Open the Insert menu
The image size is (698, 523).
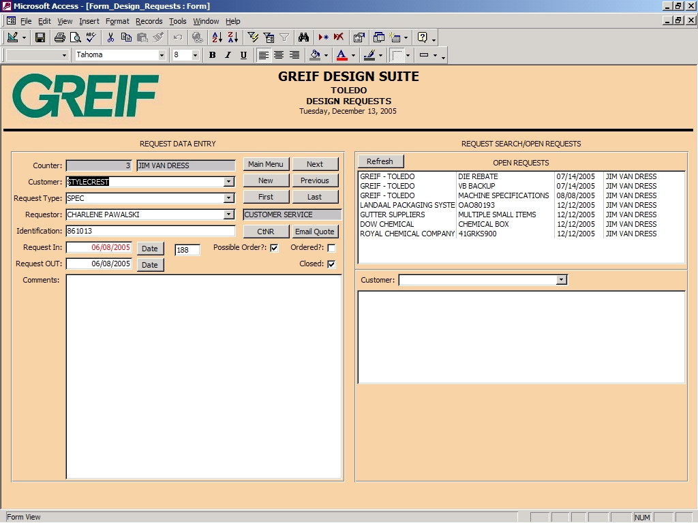[89, 21]
